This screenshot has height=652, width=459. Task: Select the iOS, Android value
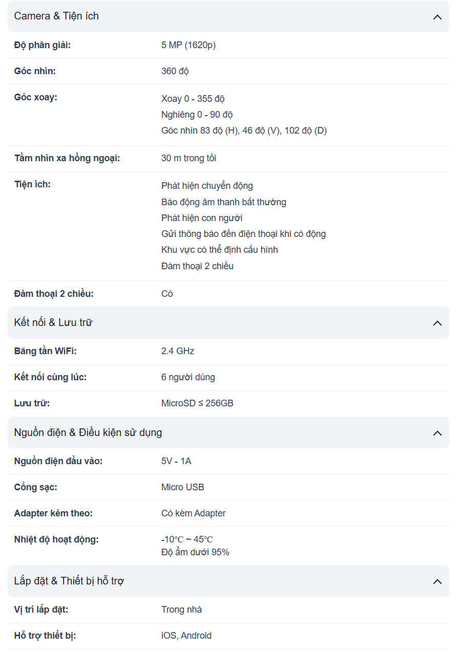(186, 636)
